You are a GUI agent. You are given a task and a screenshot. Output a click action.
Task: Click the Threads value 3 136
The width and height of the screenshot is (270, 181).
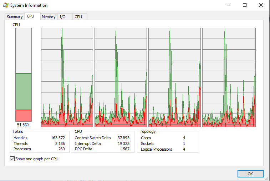[x=60, y=144]
